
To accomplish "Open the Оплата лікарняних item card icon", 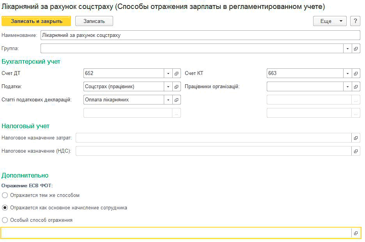I will coord(176,100).
